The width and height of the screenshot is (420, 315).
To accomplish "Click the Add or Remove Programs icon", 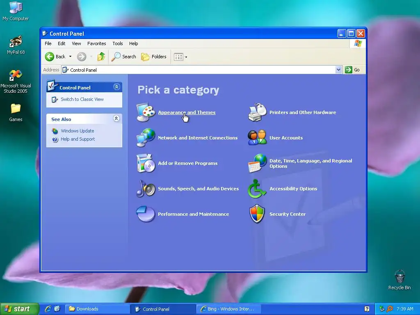I will [146, 163].
